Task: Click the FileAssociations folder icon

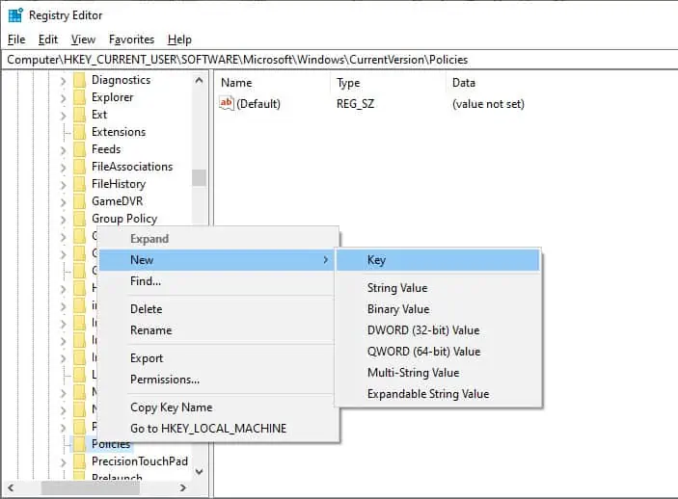Action: point(79,167)
